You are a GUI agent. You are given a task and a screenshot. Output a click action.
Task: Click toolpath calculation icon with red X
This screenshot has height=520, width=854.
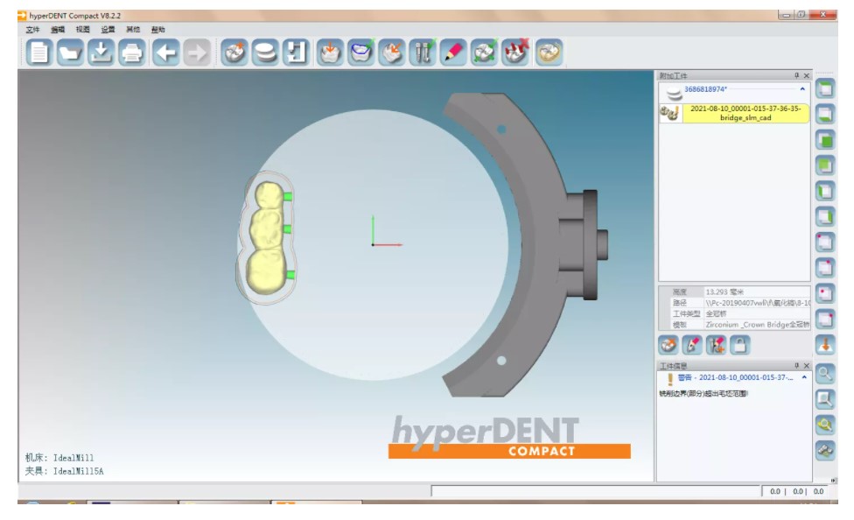(515, 53)
